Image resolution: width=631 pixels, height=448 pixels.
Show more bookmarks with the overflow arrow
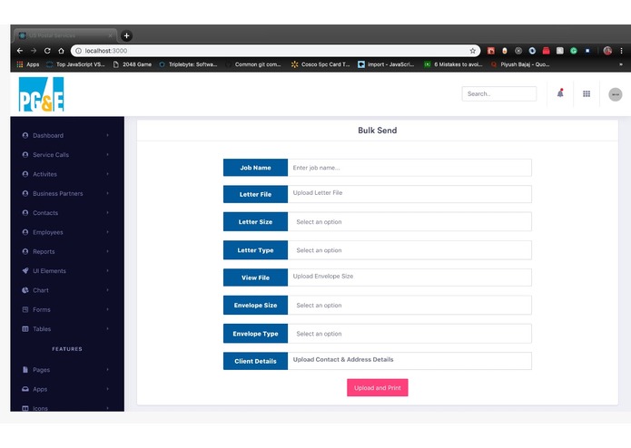point(621,64)
